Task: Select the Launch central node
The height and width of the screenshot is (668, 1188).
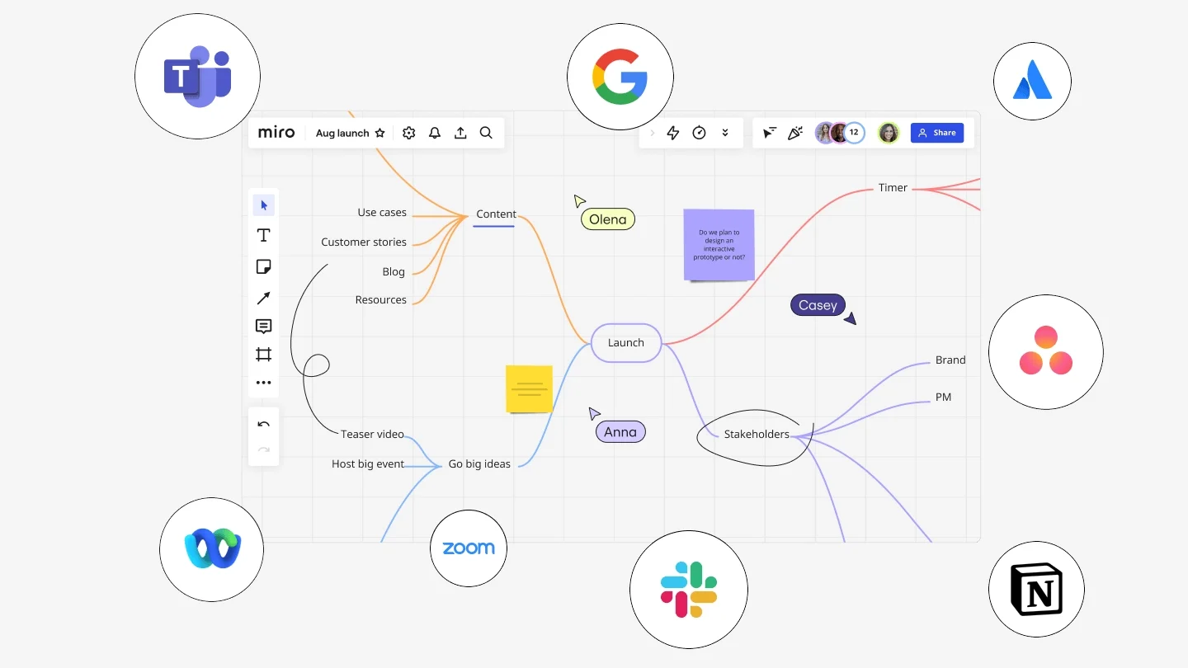Action: click(626, 343)
